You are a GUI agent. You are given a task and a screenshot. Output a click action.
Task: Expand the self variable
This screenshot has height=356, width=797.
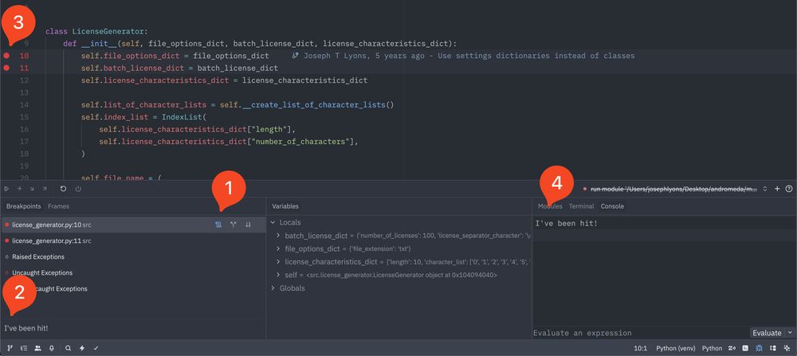click(x=278, y=275)
